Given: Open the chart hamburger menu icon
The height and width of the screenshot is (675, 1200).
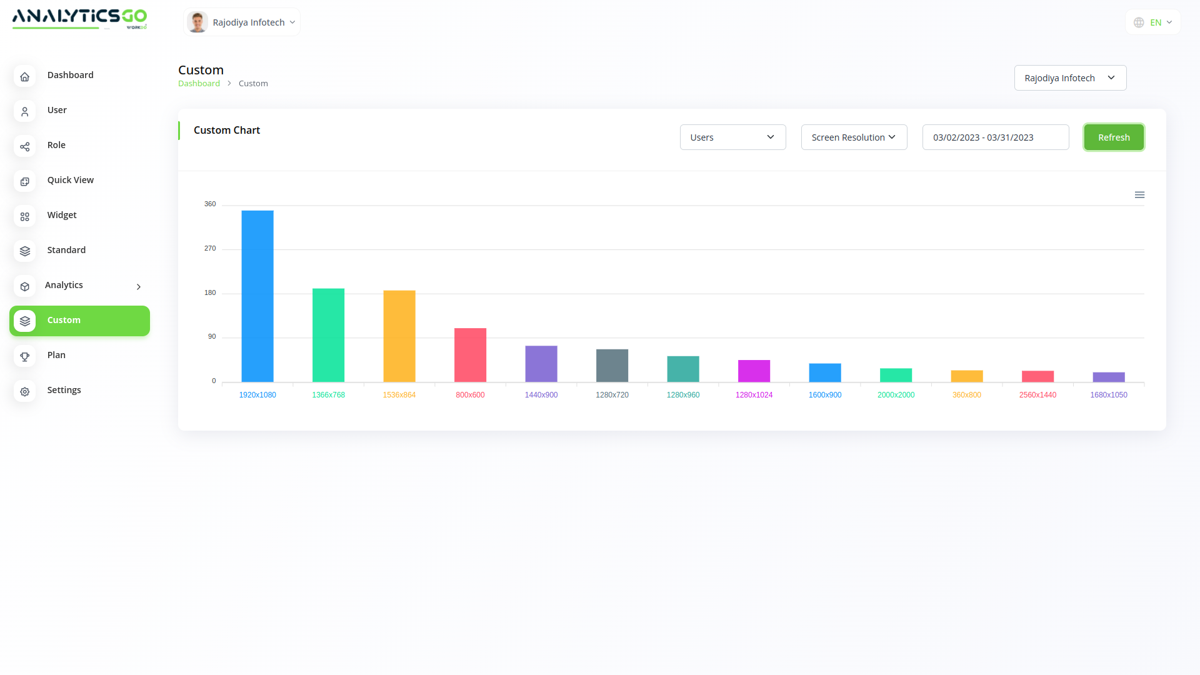Looking at the screenshot, I should [x=1139, y=195].
